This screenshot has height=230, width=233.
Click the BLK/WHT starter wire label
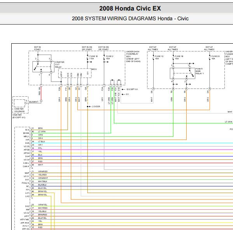pos(34,102)
